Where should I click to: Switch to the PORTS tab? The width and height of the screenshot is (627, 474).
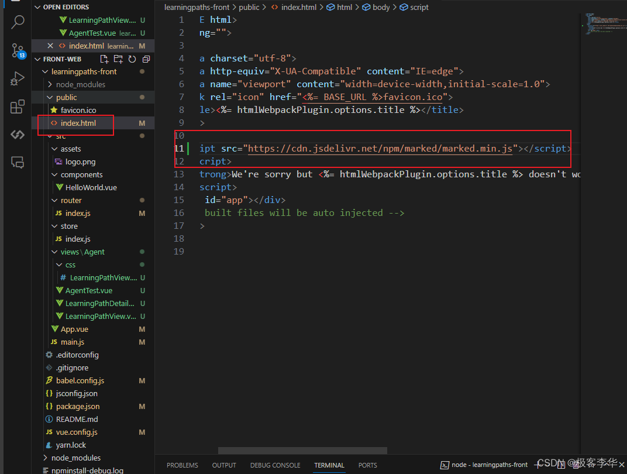click(367, 465)
